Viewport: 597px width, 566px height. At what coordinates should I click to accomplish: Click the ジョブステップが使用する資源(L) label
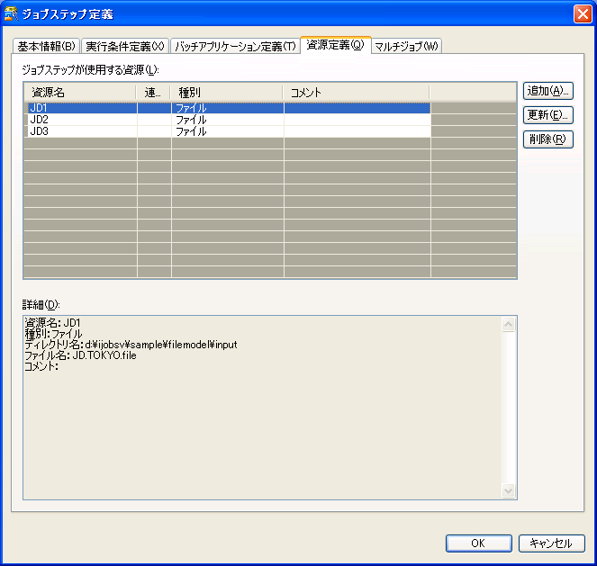[90, 70]
